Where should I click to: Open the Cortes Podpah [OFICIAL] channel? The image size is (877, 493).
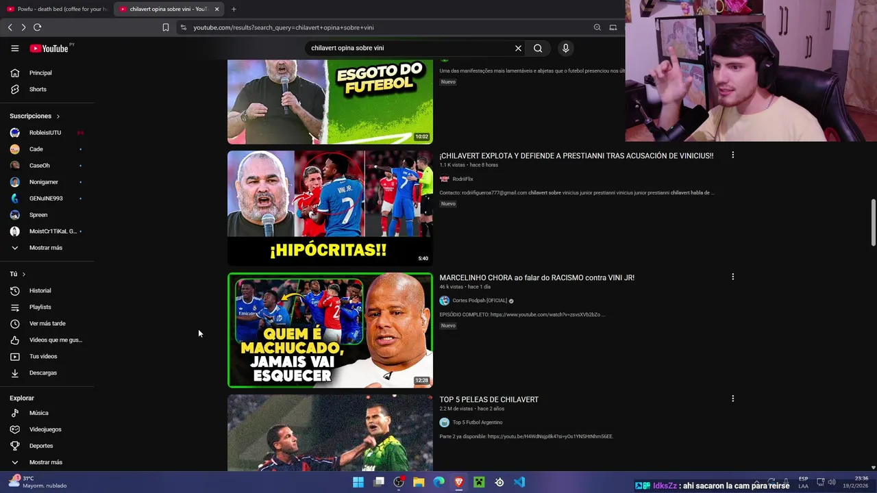480,301
